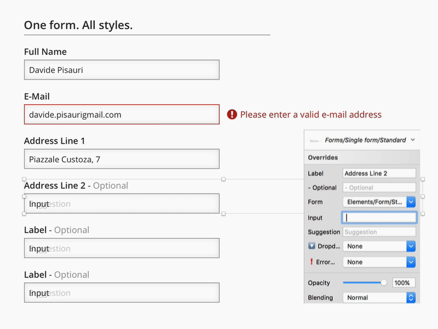Focus the Input override text field
Image resolution: width=438 pixels, height=329 pixels.
[379, 218]
